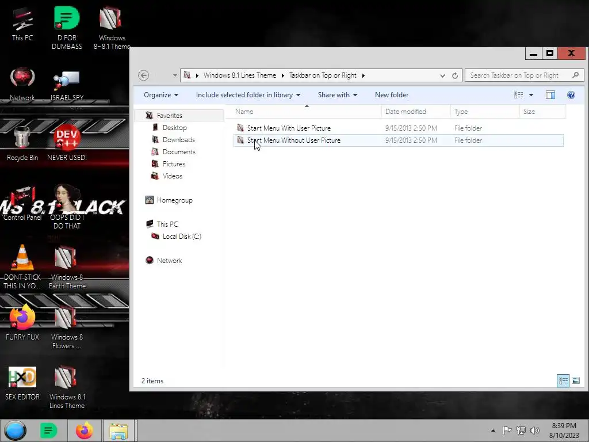589x442 pixels.
Task: Open Action Center flag in tray
Action: (x=507, y=430)
